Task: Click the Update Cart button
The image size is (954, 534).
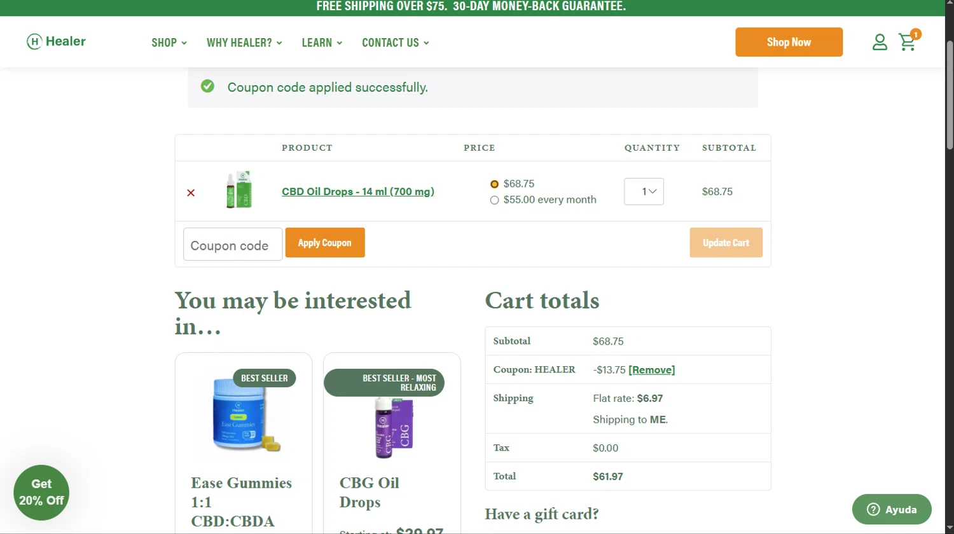Action: coord(726,243)
